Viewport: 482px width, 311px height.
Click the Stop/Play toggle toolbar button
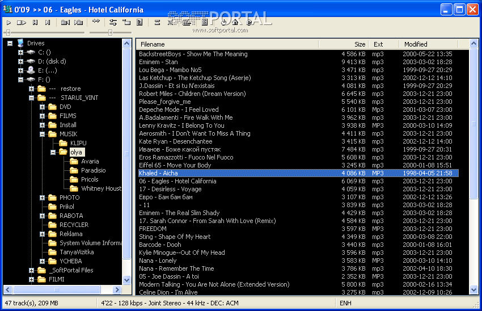coord(21,23)
